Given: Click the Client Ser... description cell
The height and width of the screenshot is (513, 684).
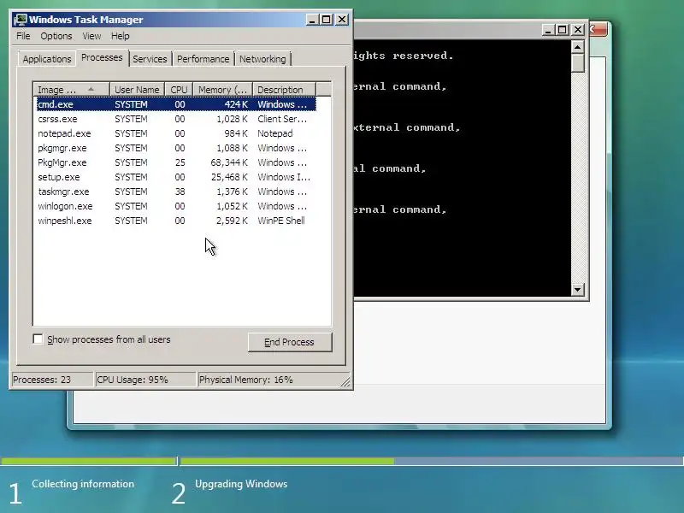Looking at the screenshot, I should [282, 119].
